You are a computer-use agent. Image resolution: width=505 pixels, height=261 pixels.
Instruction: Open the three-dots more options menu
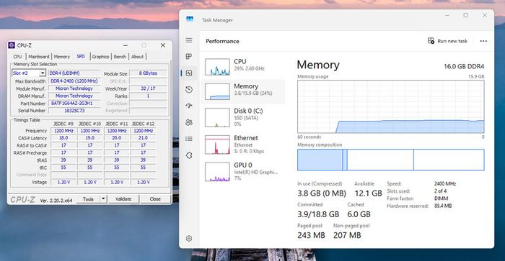click(483, 41)
